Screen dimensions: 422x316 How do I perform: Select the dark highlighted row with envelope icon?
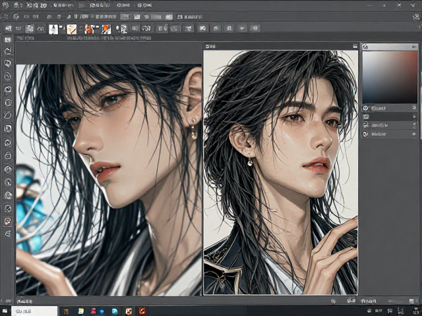click(x=390, y=117)
